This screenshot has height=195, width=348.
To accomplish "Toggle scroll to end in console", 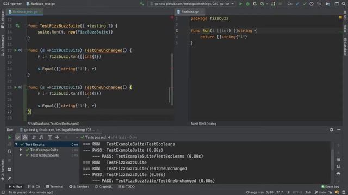I will tap(338, 166).
